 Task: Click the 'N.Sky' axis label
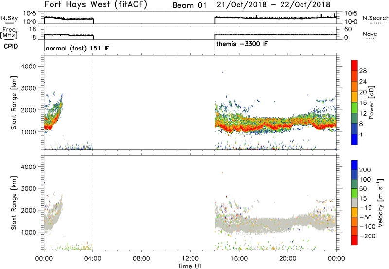coord(9,18)
